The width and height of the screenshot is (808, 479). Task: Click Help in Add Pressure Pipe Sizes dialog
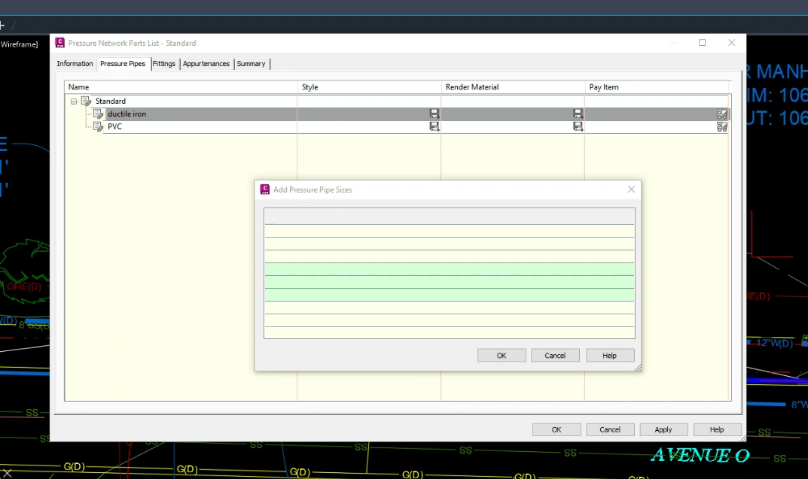[610, 356]
